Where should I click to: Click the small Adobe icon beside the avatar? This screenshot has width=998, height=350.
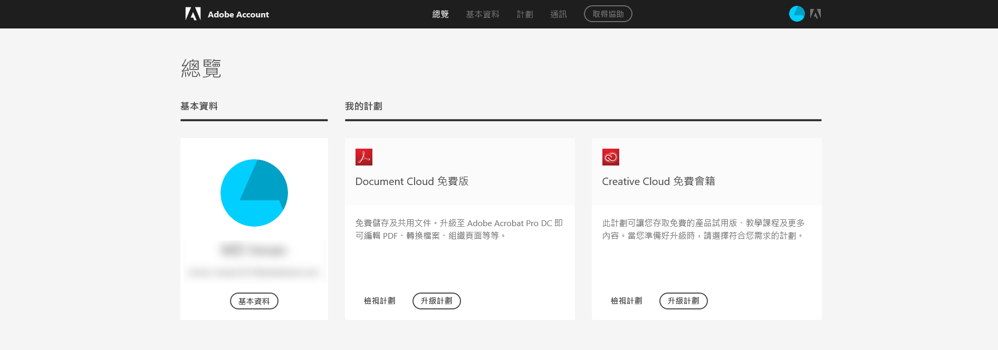(815, 14)
